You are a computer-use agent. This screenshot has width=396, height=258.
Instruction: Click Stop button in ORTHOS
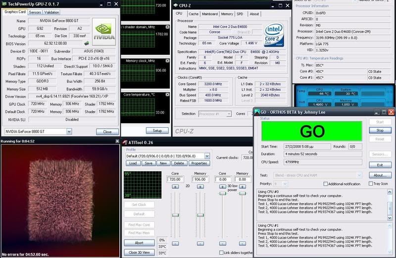[380, 130]
